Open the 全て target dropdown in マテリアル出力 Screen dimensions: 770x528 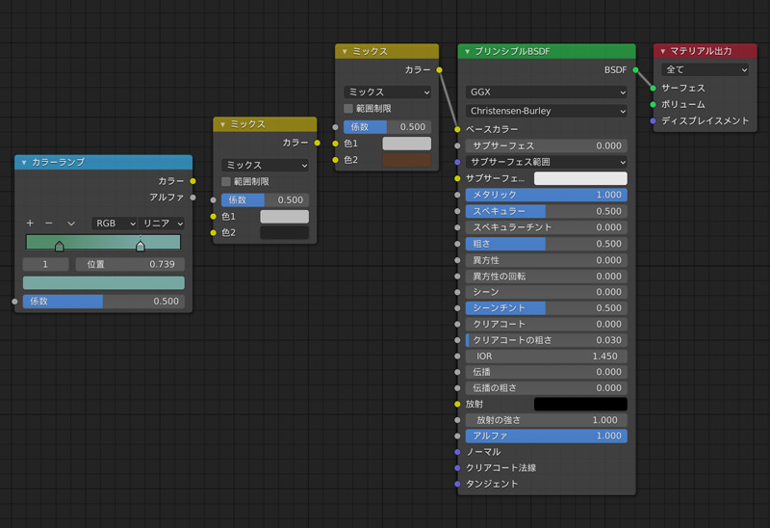[705, 69]
